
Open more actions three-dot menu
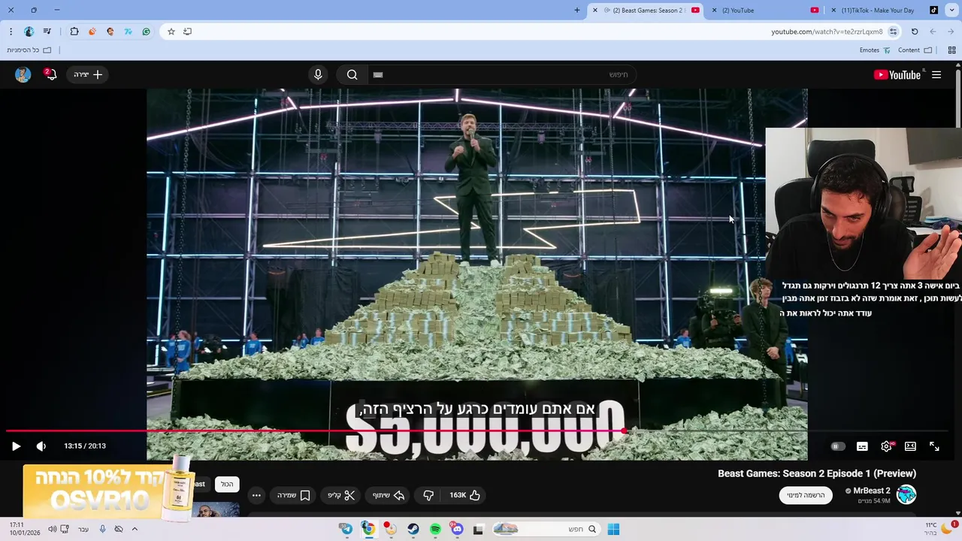click(256, 495)
